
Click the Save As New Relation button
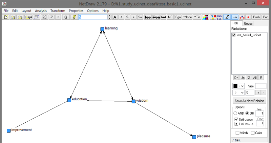point(249,101)
